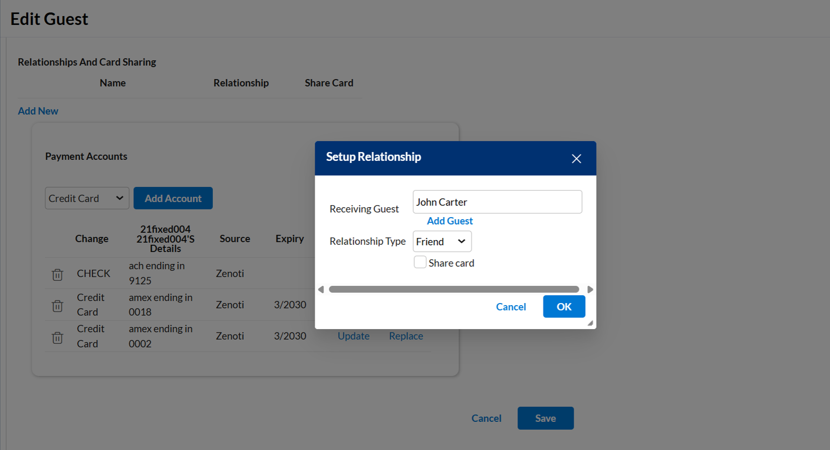Click the CHECK type cell
The image size is (830, 450).
point(94,273)
